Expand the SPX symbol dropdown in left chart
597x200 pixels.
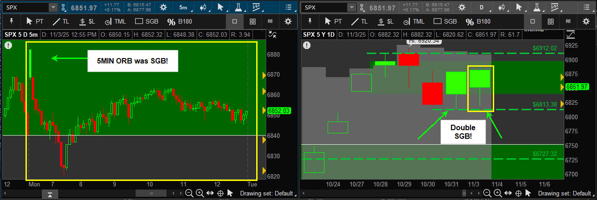(x=53, y=7)
